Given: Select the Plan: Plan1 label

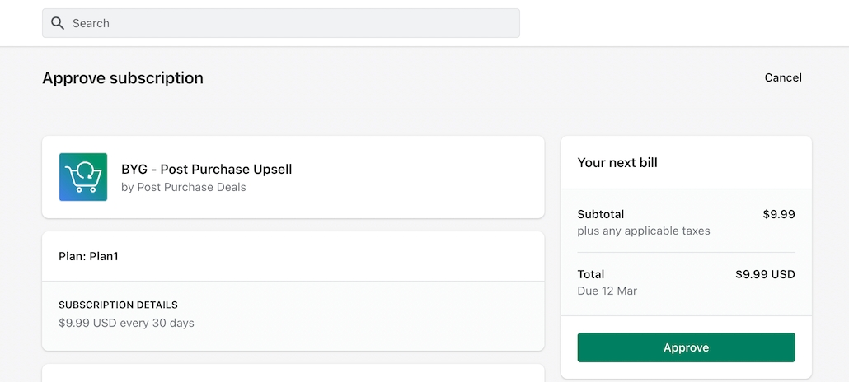Looking at the screenshot, I should [x=88, y=256].
